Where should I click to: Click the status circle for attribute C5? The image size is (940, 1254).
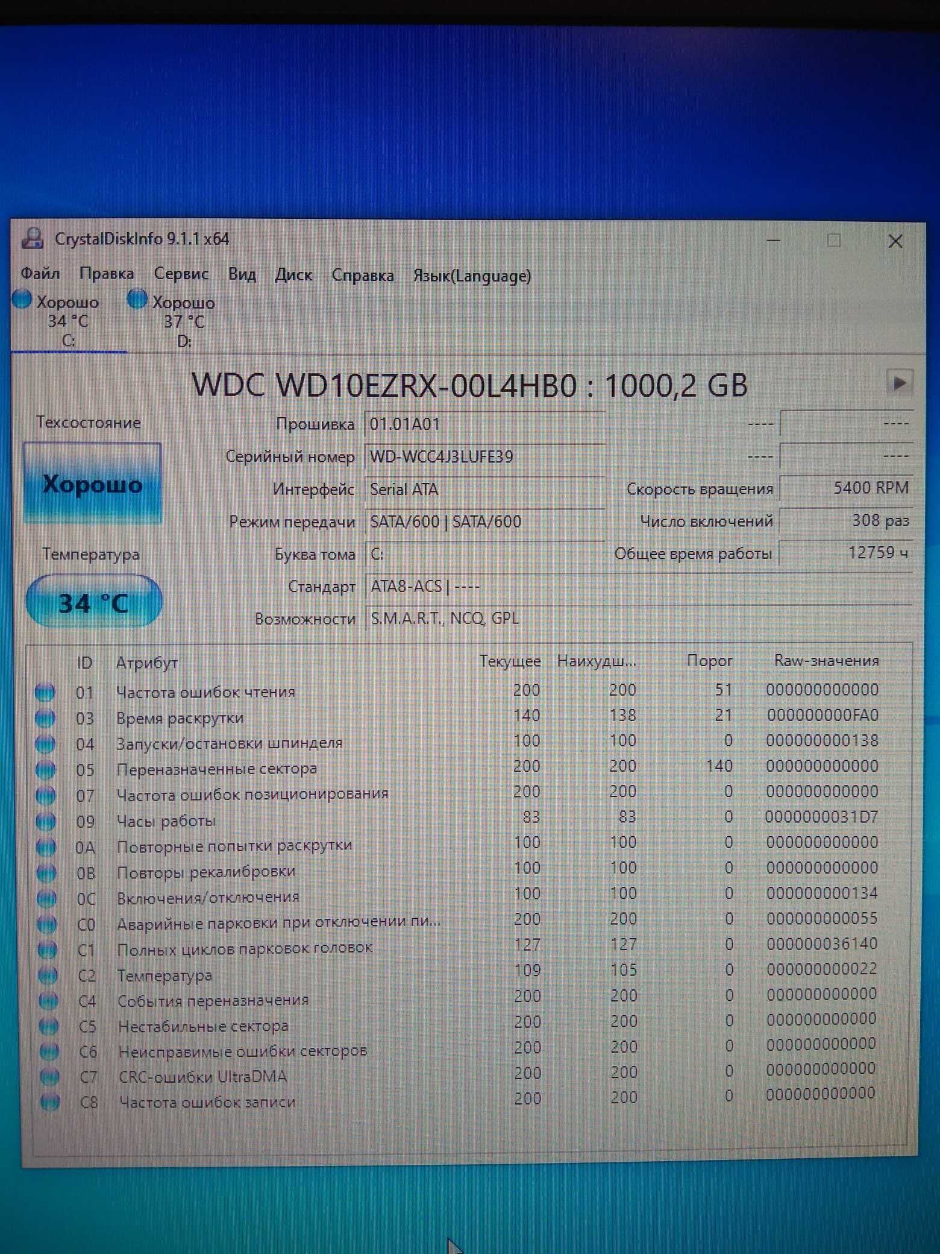(x=49, y=1026)
